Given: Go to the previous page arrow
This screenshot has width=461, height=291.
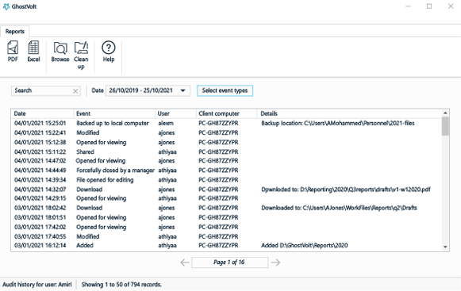Looking at the screenshot, I should point(185,262).
